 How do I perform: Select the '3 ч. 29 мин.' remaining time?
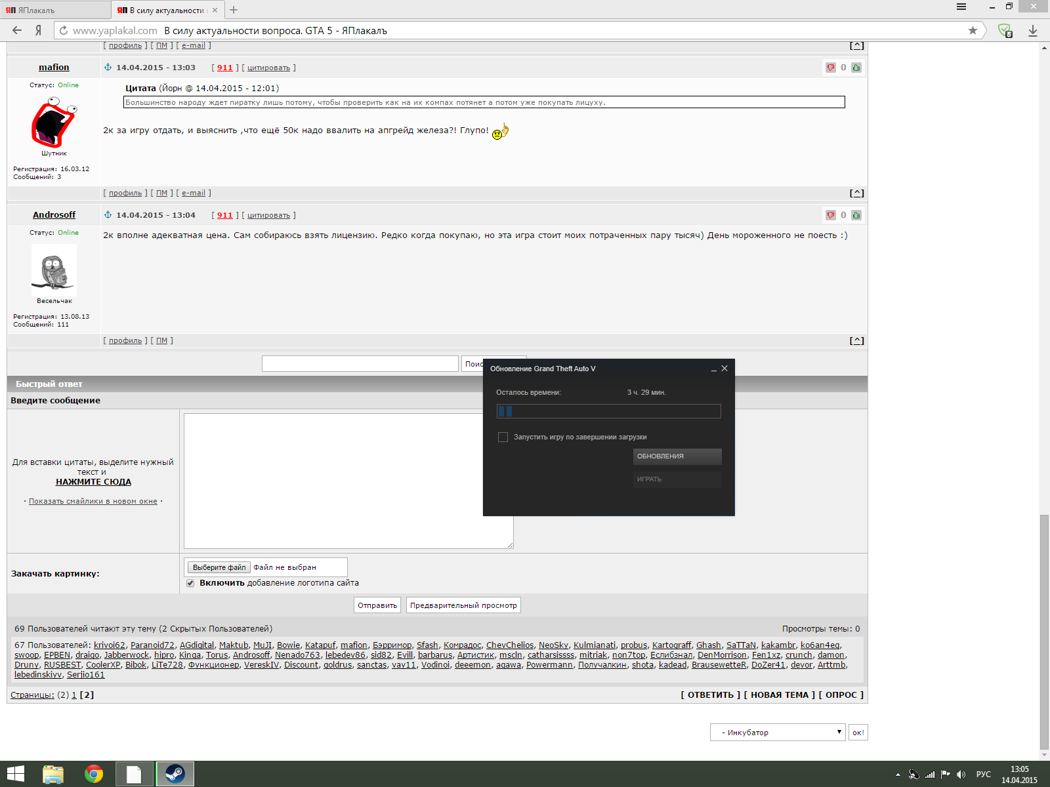pyautogui.click(x=646, y=392)
